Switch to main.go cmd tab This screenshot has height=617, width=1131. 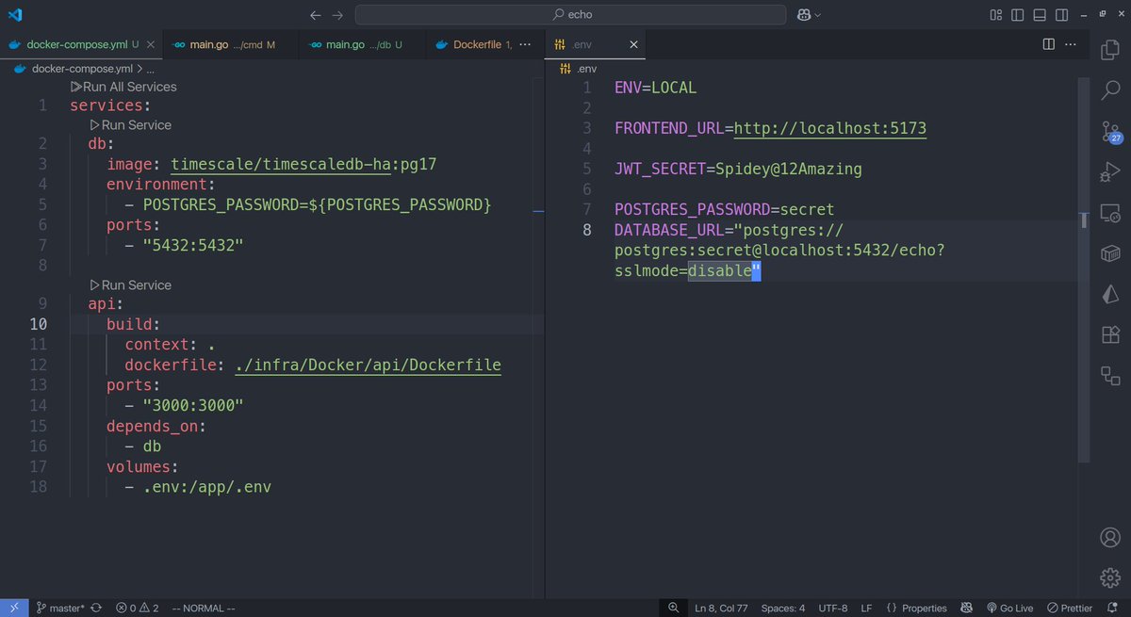pyautogui.click(x=231, y=44)
